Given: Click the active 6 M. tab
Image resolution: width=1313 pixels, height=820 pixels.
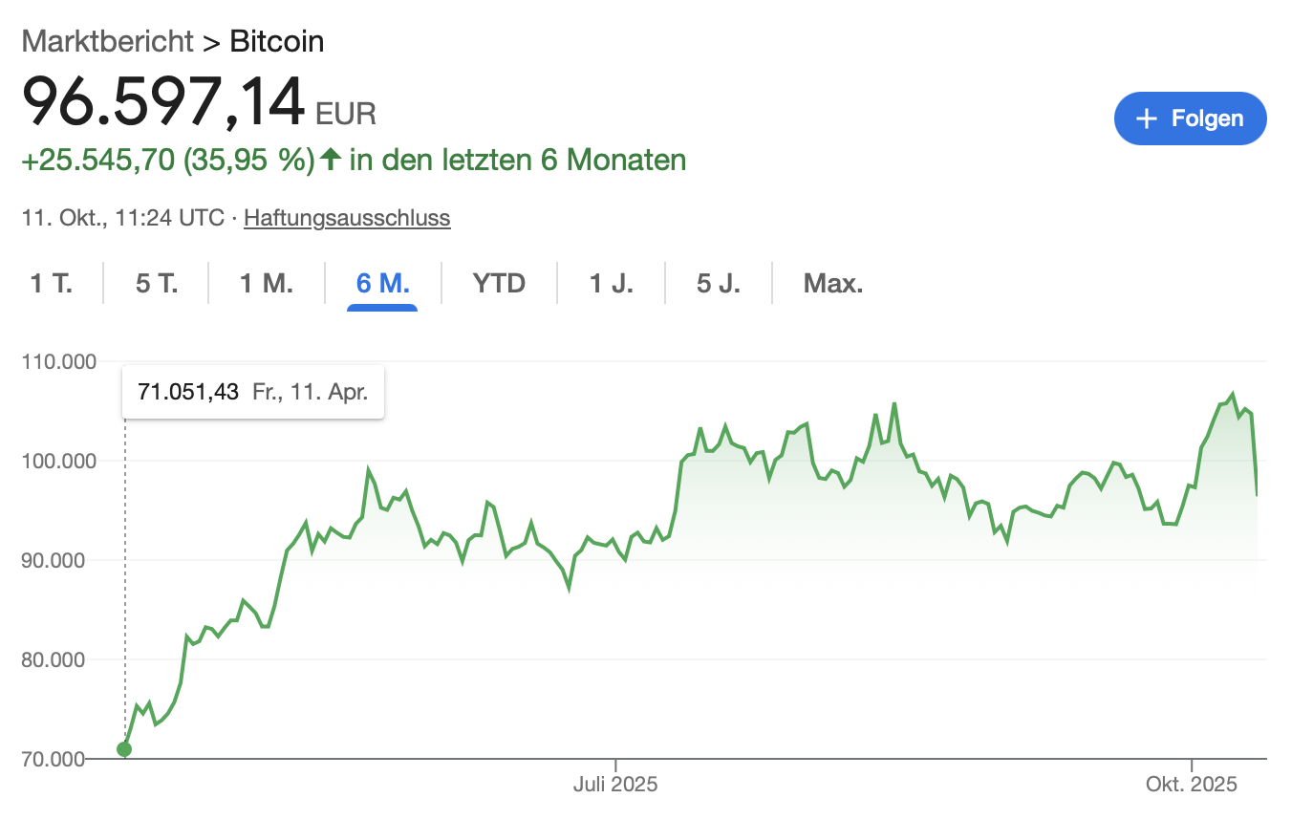Looking at the screenshot, I should pyautogui.click(x=382, y=284).
